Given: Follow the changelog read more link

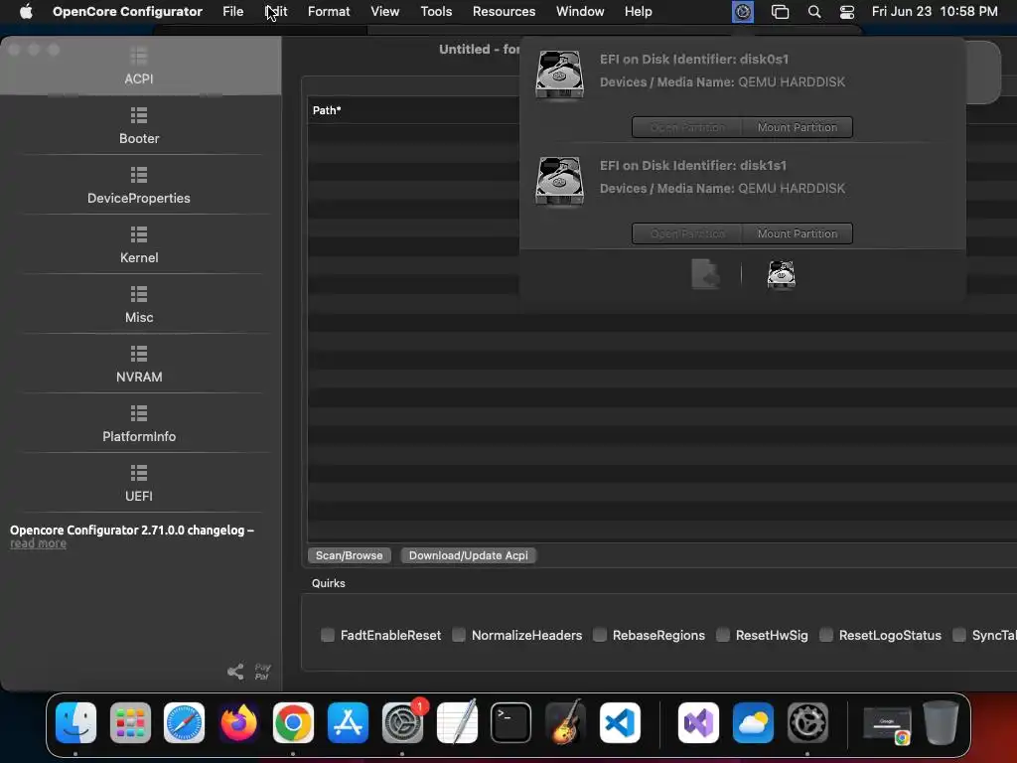Looking at the screenshot, I should tap(39, 543).
